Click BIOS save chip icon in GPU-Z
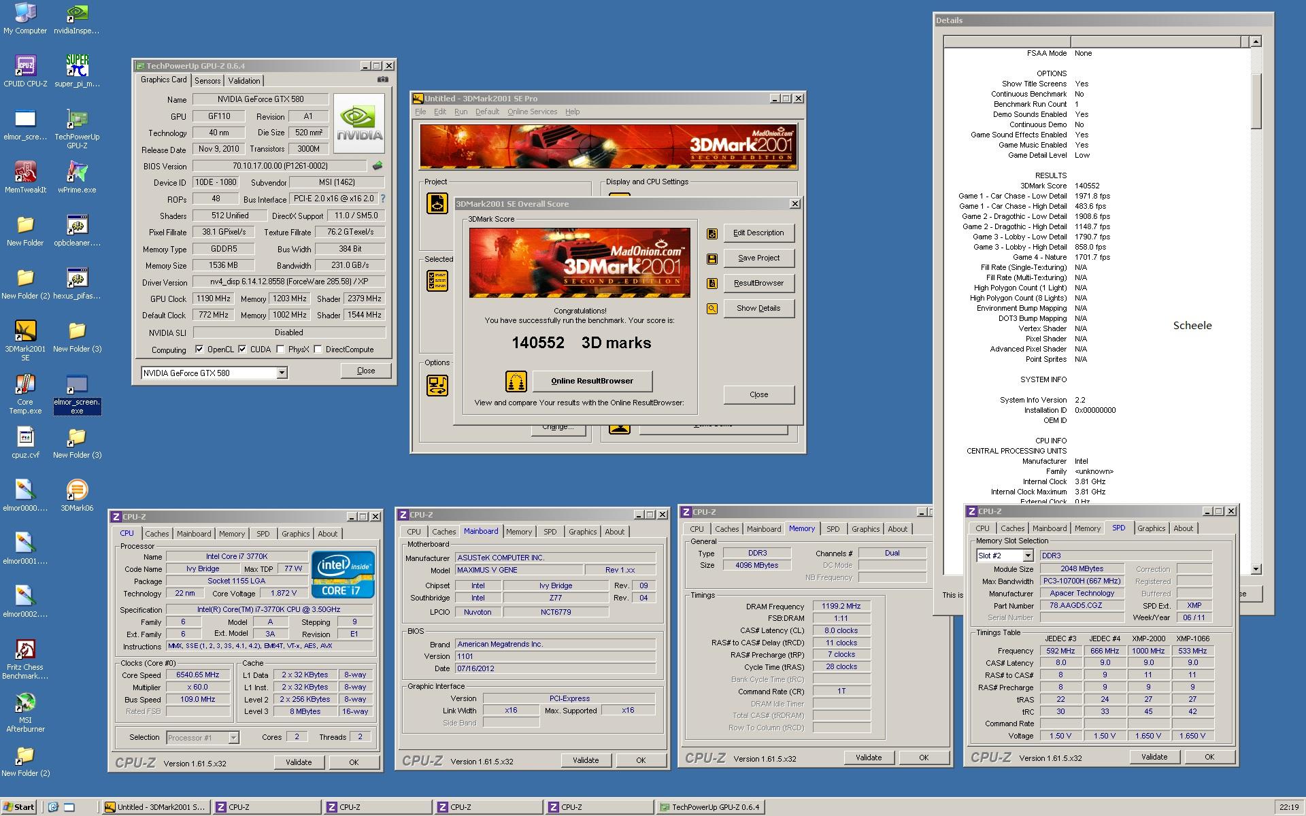 click(x=378, y=166)
